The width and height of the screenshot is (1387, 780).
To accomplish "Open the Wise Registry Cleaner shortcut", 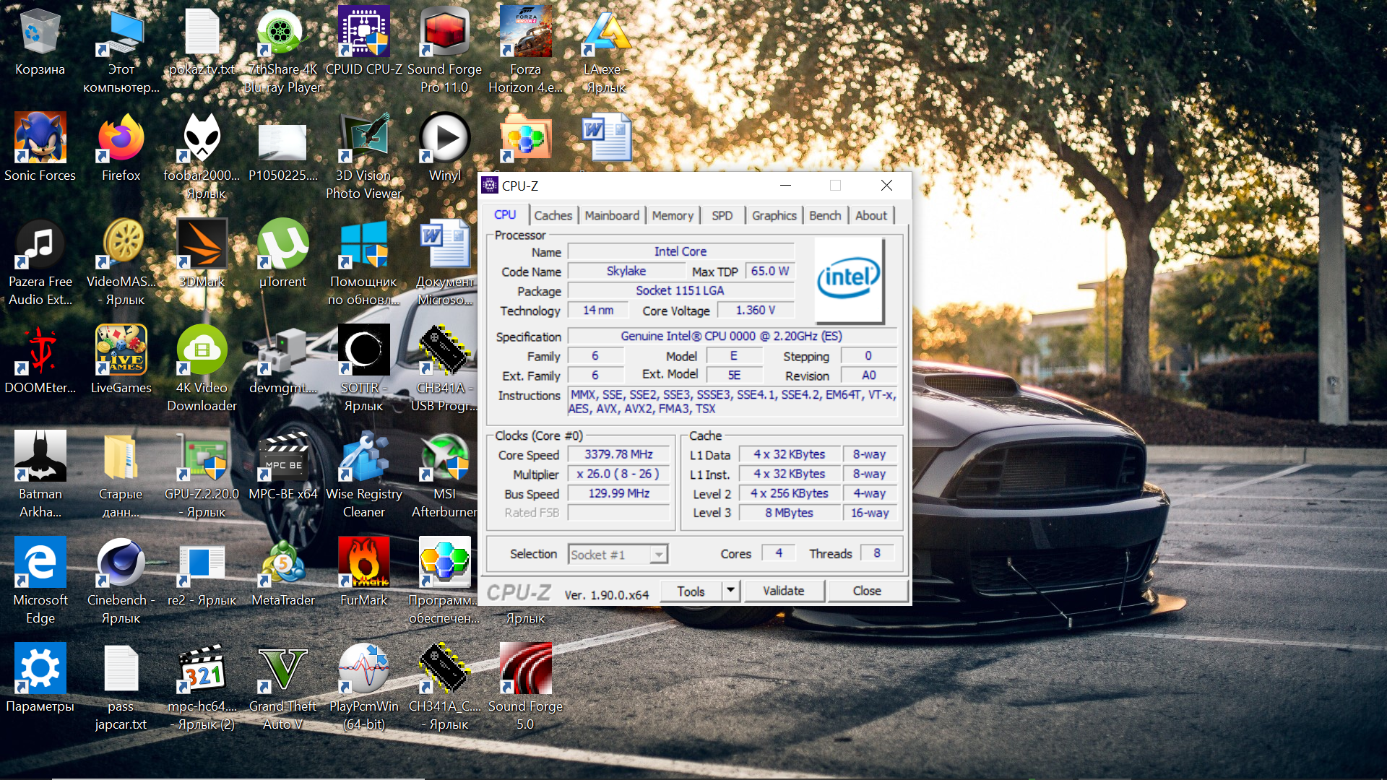I will pyautogui.click(x=363, y=458).
